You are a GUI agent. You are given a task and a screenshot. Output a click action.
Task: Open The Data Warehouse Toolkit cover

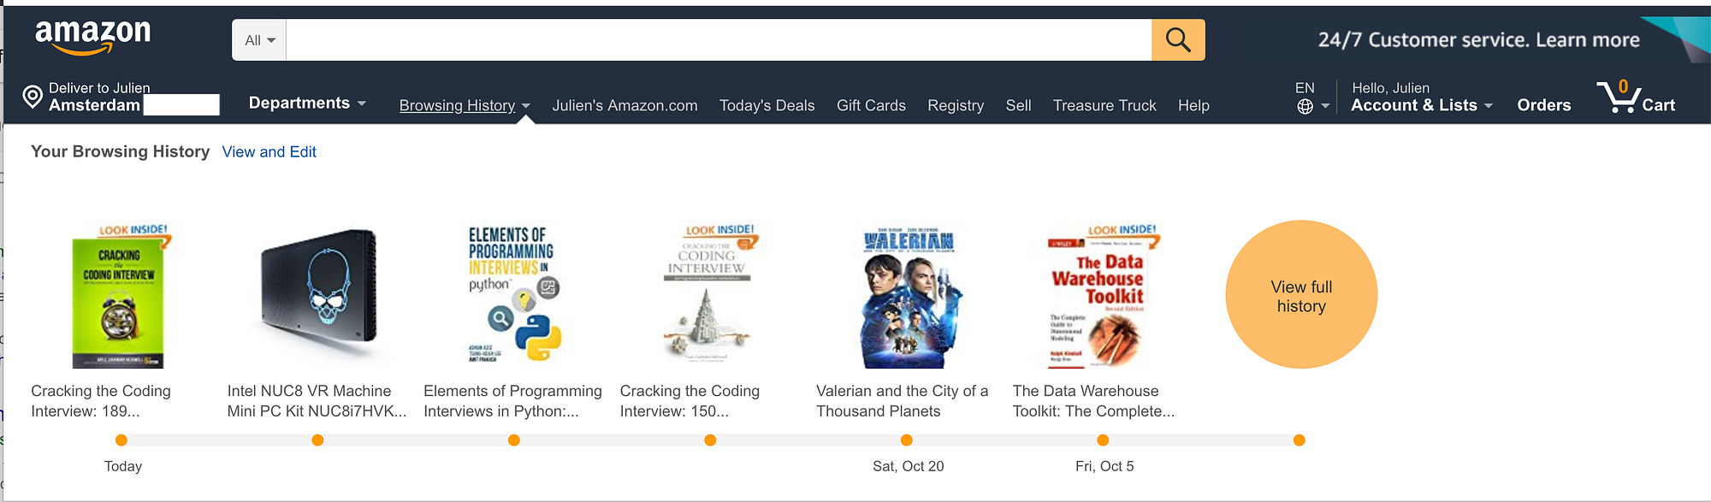coord(1103,297)
